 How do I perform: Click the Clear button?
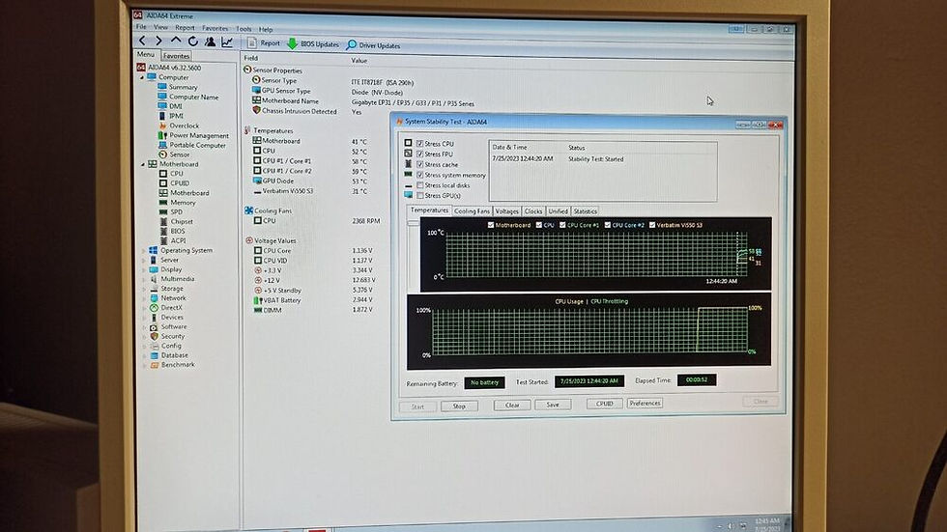pyautogui.click(x=512, y=405)
